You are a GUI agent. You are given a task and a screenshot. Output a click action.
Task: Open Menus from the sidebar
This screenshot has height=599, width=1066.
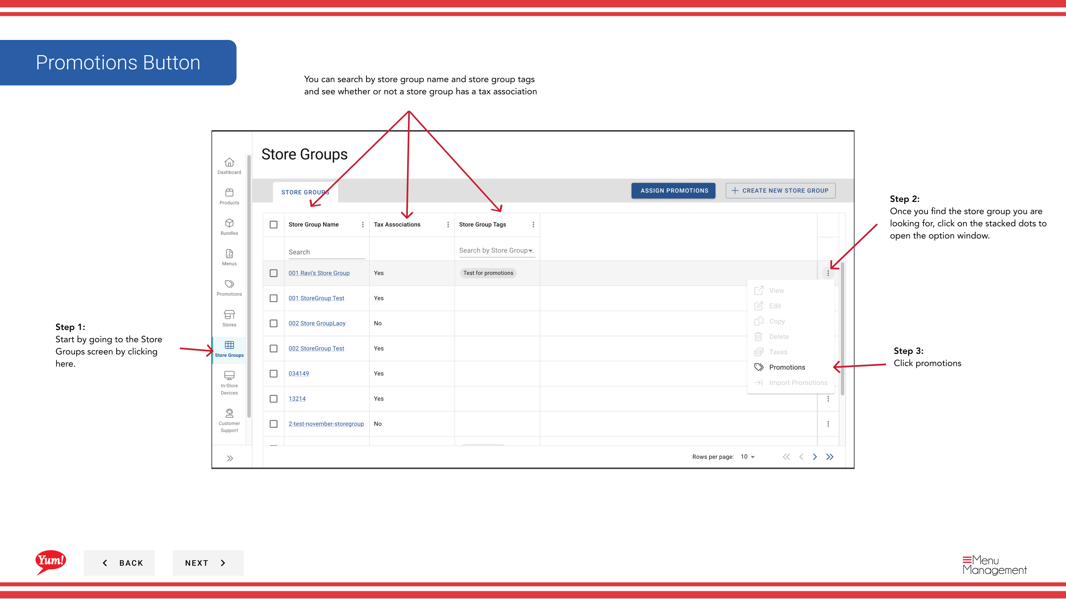click(x=229, y=258)
